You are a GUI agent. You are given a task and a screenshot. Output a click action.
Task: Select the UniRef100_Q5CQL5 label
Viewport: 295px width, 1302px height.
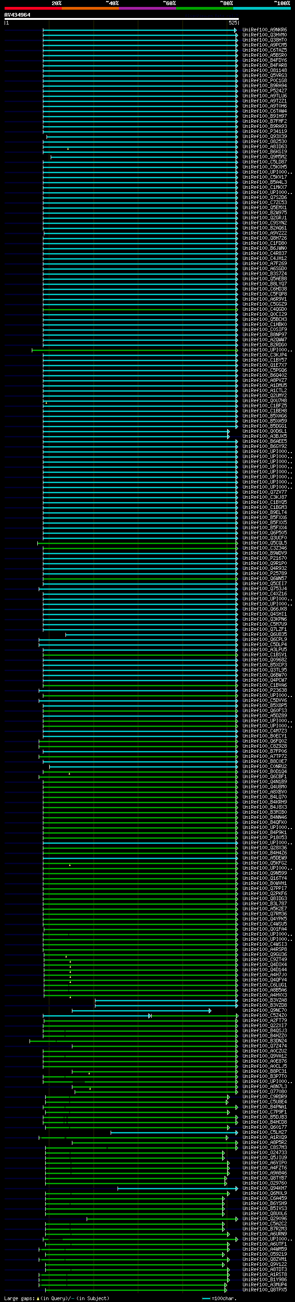coord(264,543)
